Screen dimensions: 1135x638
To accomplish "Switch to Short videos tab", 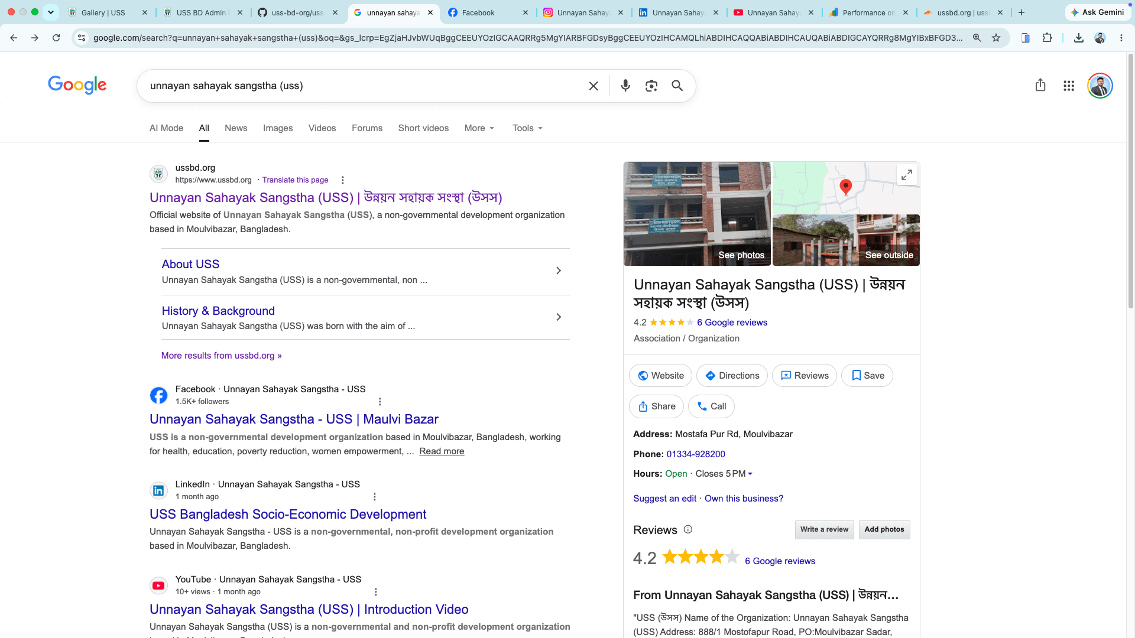I will point(423,128).
